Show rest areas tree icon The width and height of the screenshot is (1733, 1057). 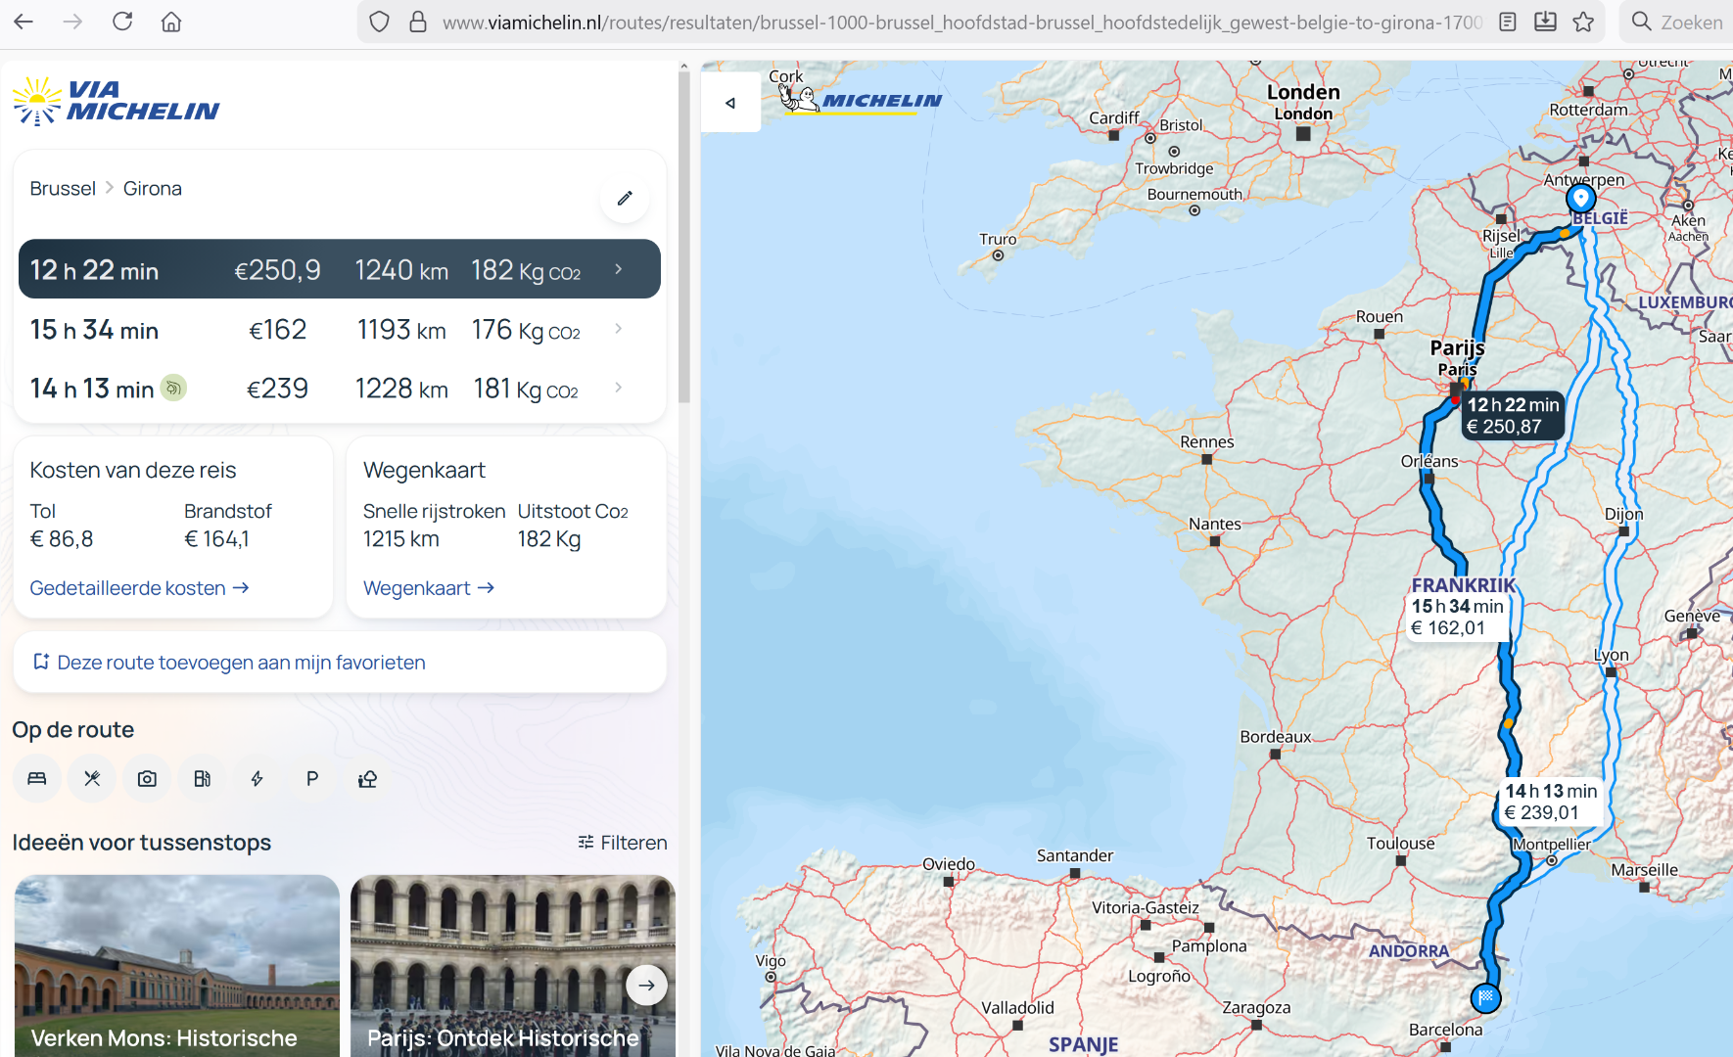[x=367, y=779]
